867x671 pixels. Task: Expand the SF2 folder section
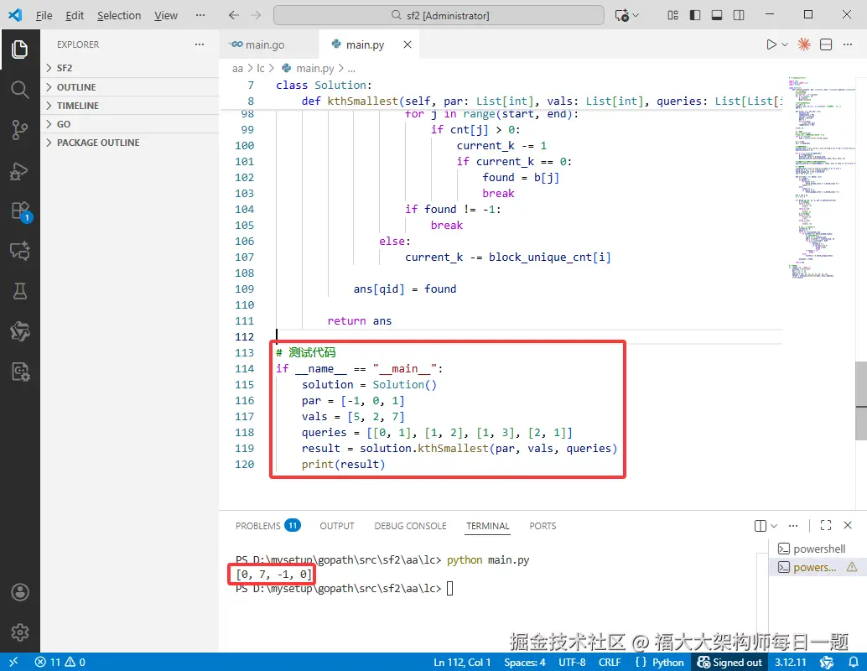129,68
